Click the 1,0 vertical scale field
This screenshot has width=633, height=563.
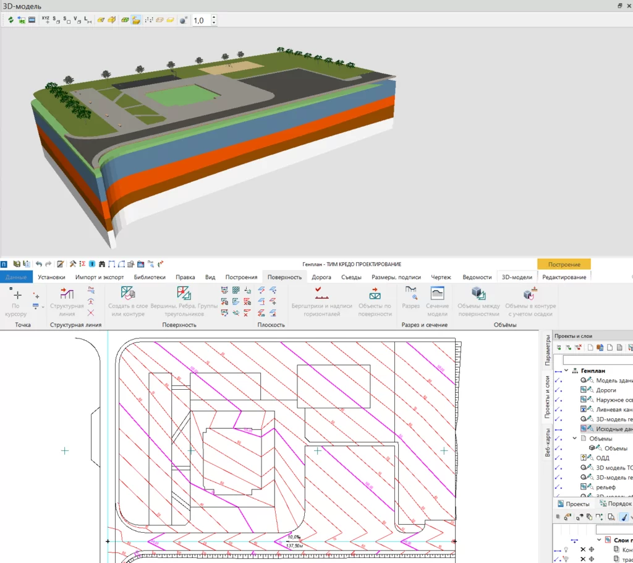pos(202,20)
